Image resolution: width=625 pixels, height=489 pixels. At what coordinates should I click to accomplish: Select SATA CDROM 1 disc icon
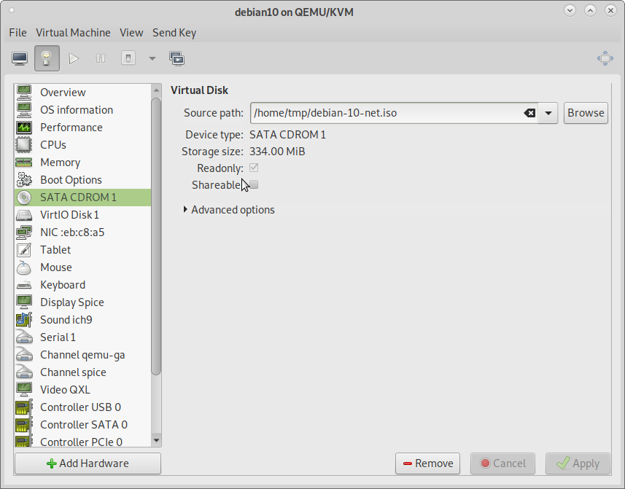(24, 197)
